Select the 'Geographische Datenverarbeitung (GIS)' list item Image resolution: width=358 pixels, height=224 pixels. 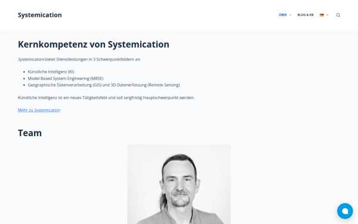(104, 85)
